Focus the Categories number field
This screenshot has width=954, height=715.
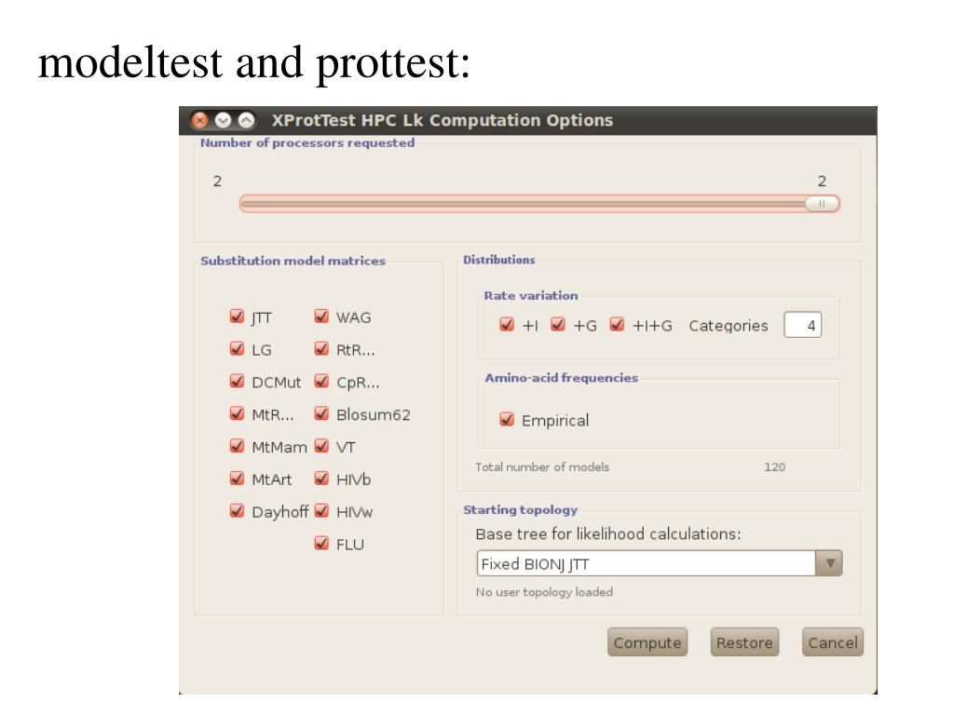click(802, 325)
